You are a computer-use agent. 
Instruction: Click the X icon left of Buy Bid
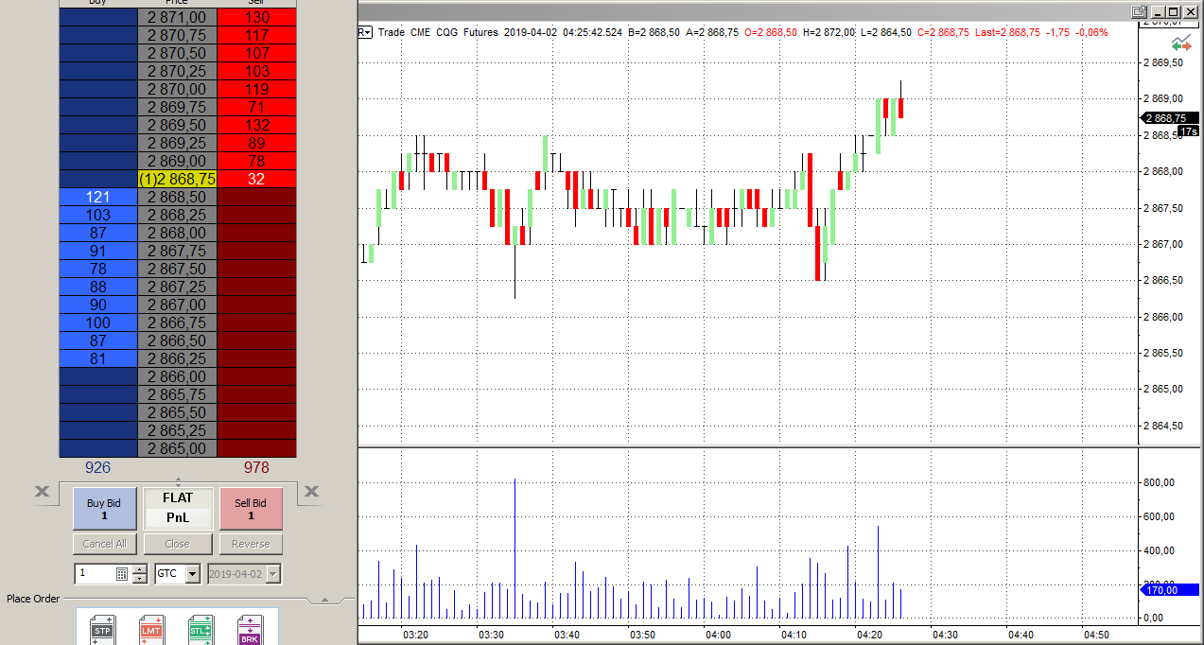[43, 491]
